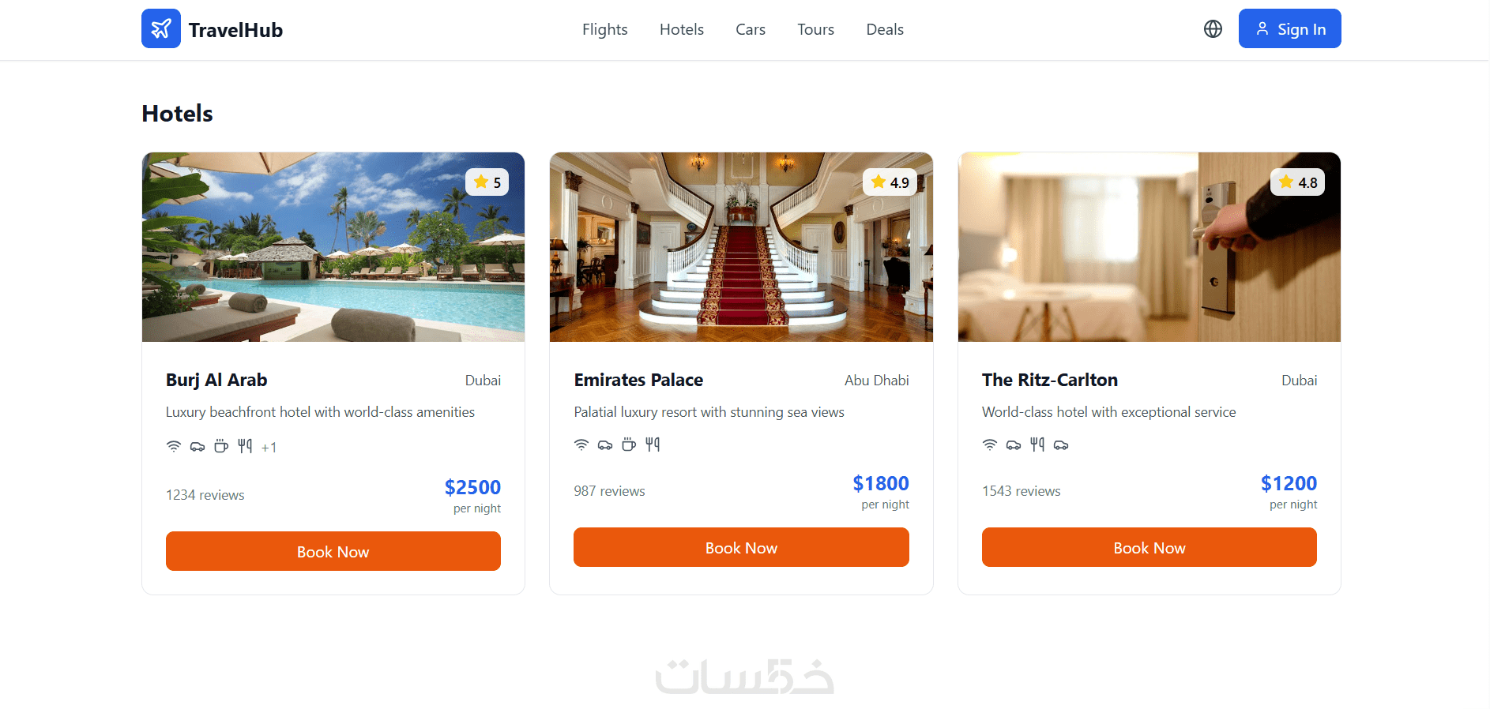The width and height of the screenshot is (1490, 709).
Task: Click the restaurant utensils icon on The Ritz-Carlton
Action: pyautogui.click(x=1037, y=445)
